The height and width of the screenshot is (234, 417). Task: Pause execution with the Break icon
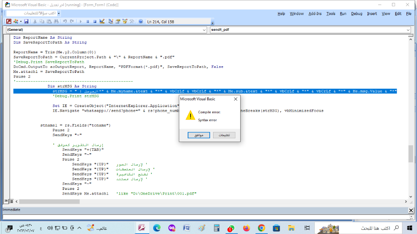(88, 22)
